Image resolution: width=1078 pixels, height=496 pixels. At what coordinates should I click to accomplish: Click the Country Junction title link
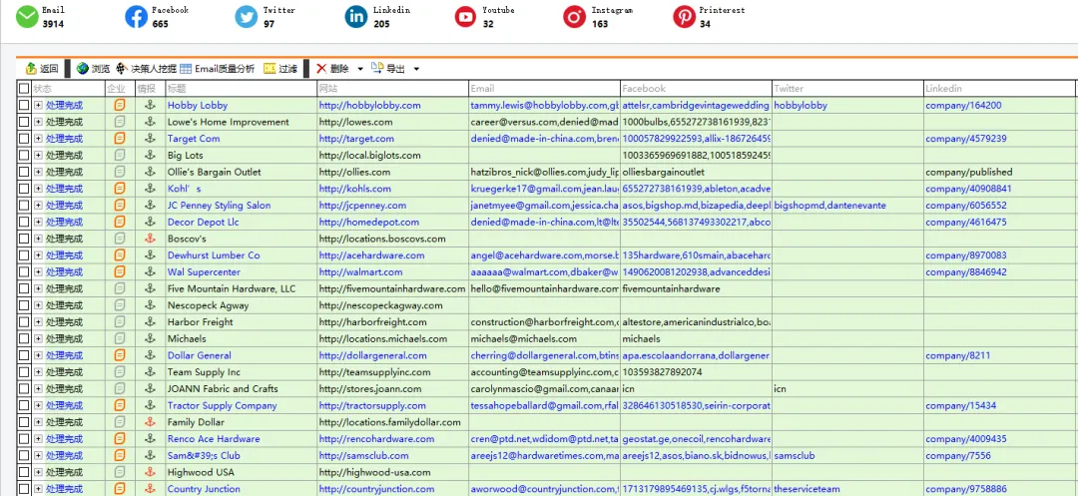click(x=204, y=488)
